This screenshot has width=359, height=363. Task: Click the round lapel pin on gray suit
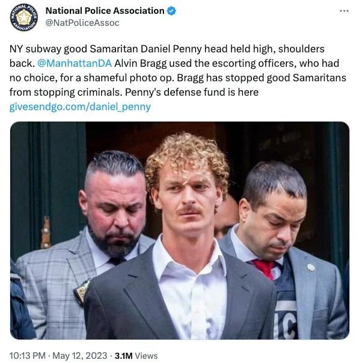[x=311, y=267]
